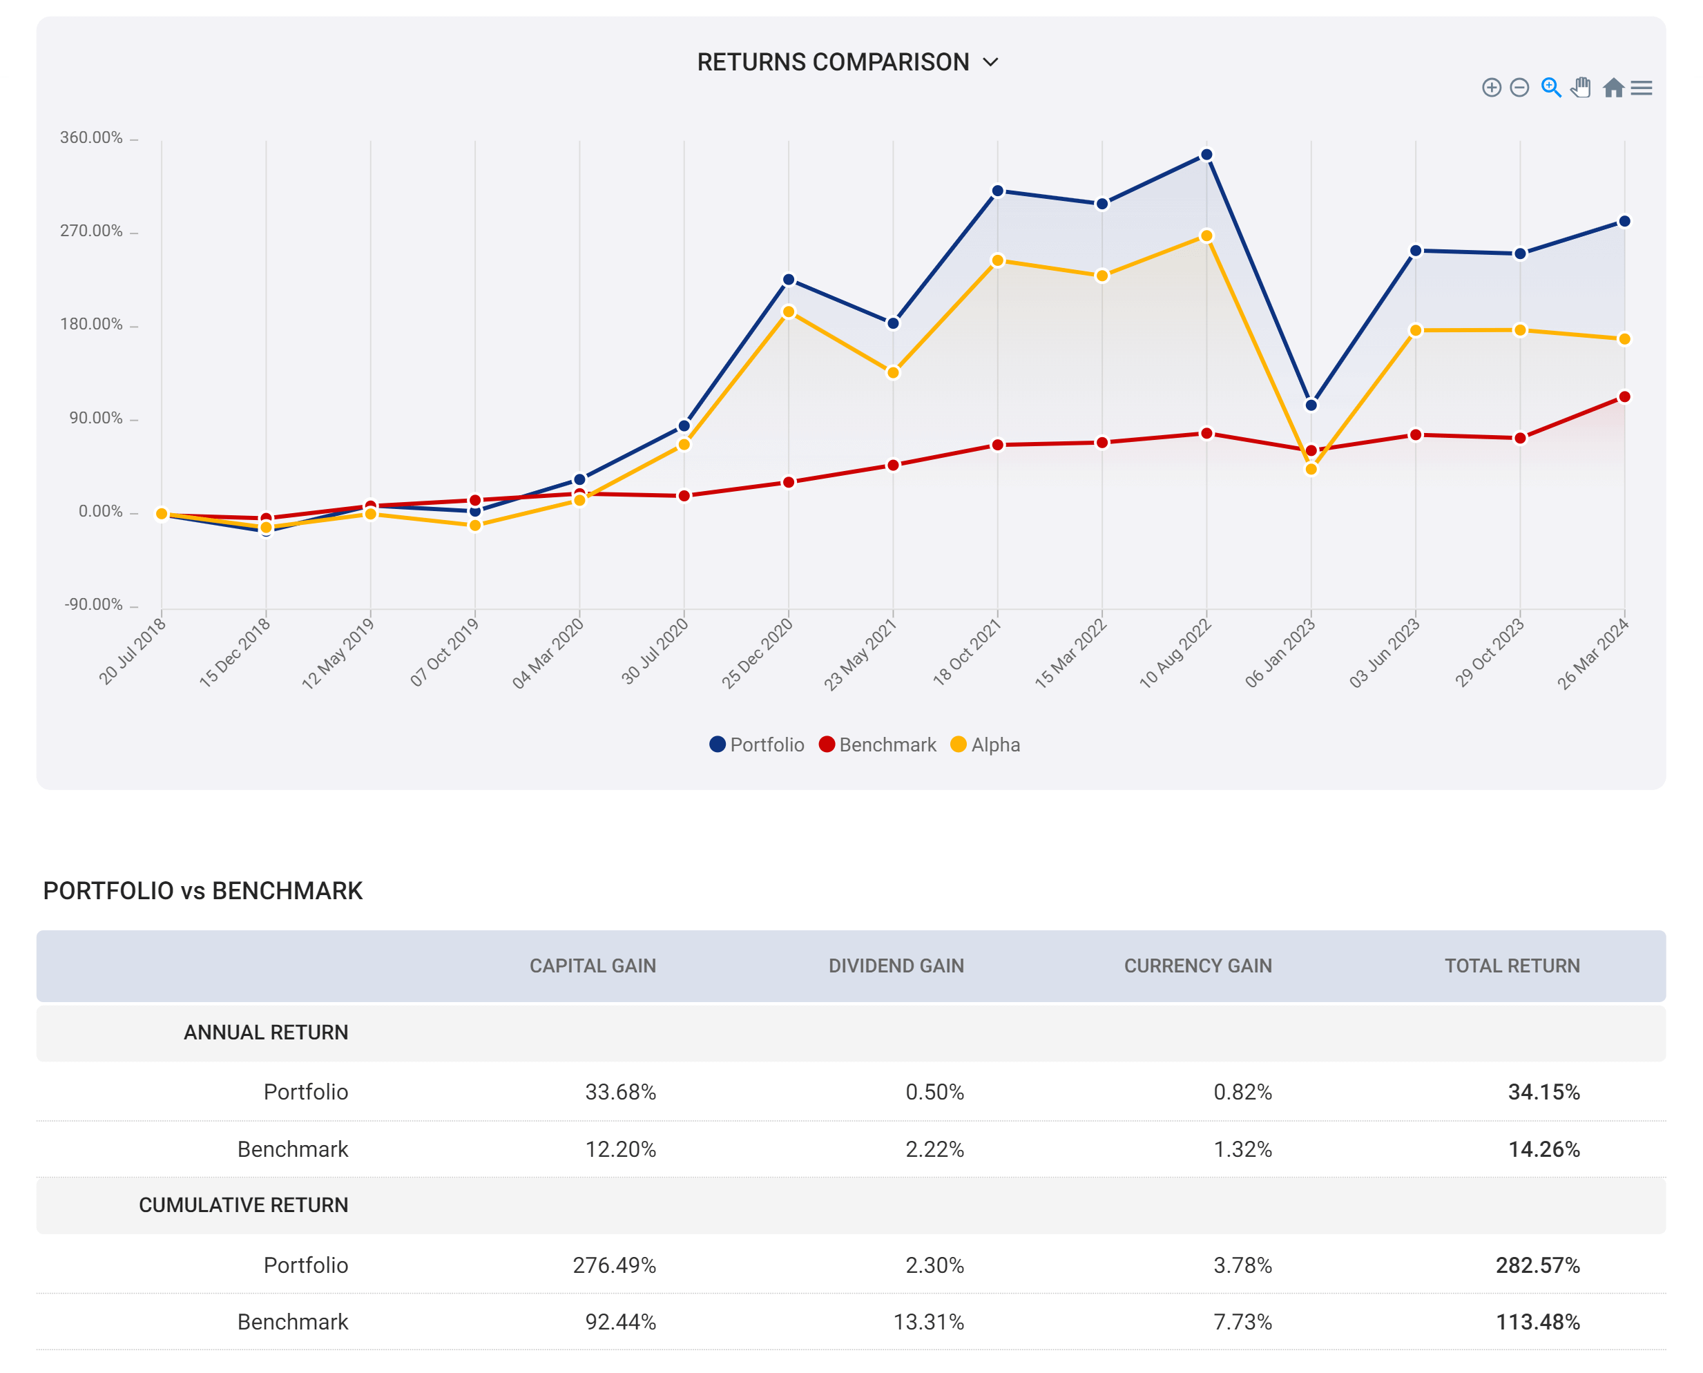
Task: Select the selection zoom magnifier tool
Action: [1550, 88]
